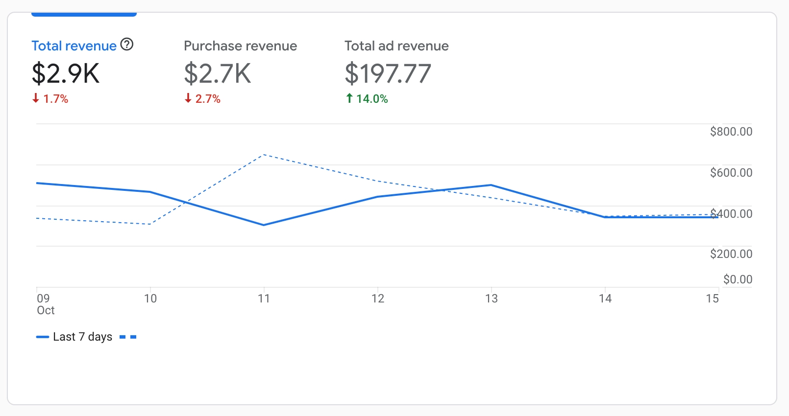Click the $800.00 y-axis label
This screenshot has width=789, height=416.
coord(731,132)
